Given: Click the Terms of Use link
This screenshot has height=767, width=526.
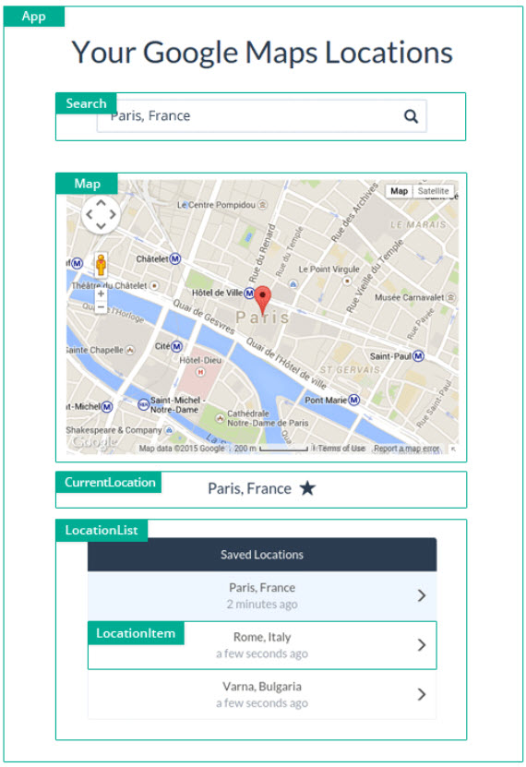Looking at the screenshot, I should pyautogui.click(x=341, y=448).
